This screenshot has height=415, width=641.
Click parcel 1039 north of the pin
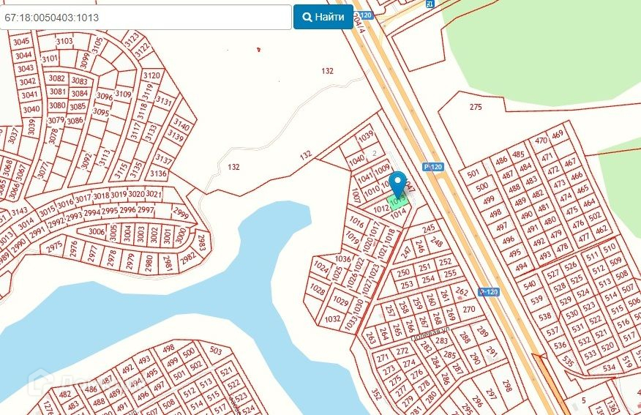pyautogui.click(x=365, y=135)
